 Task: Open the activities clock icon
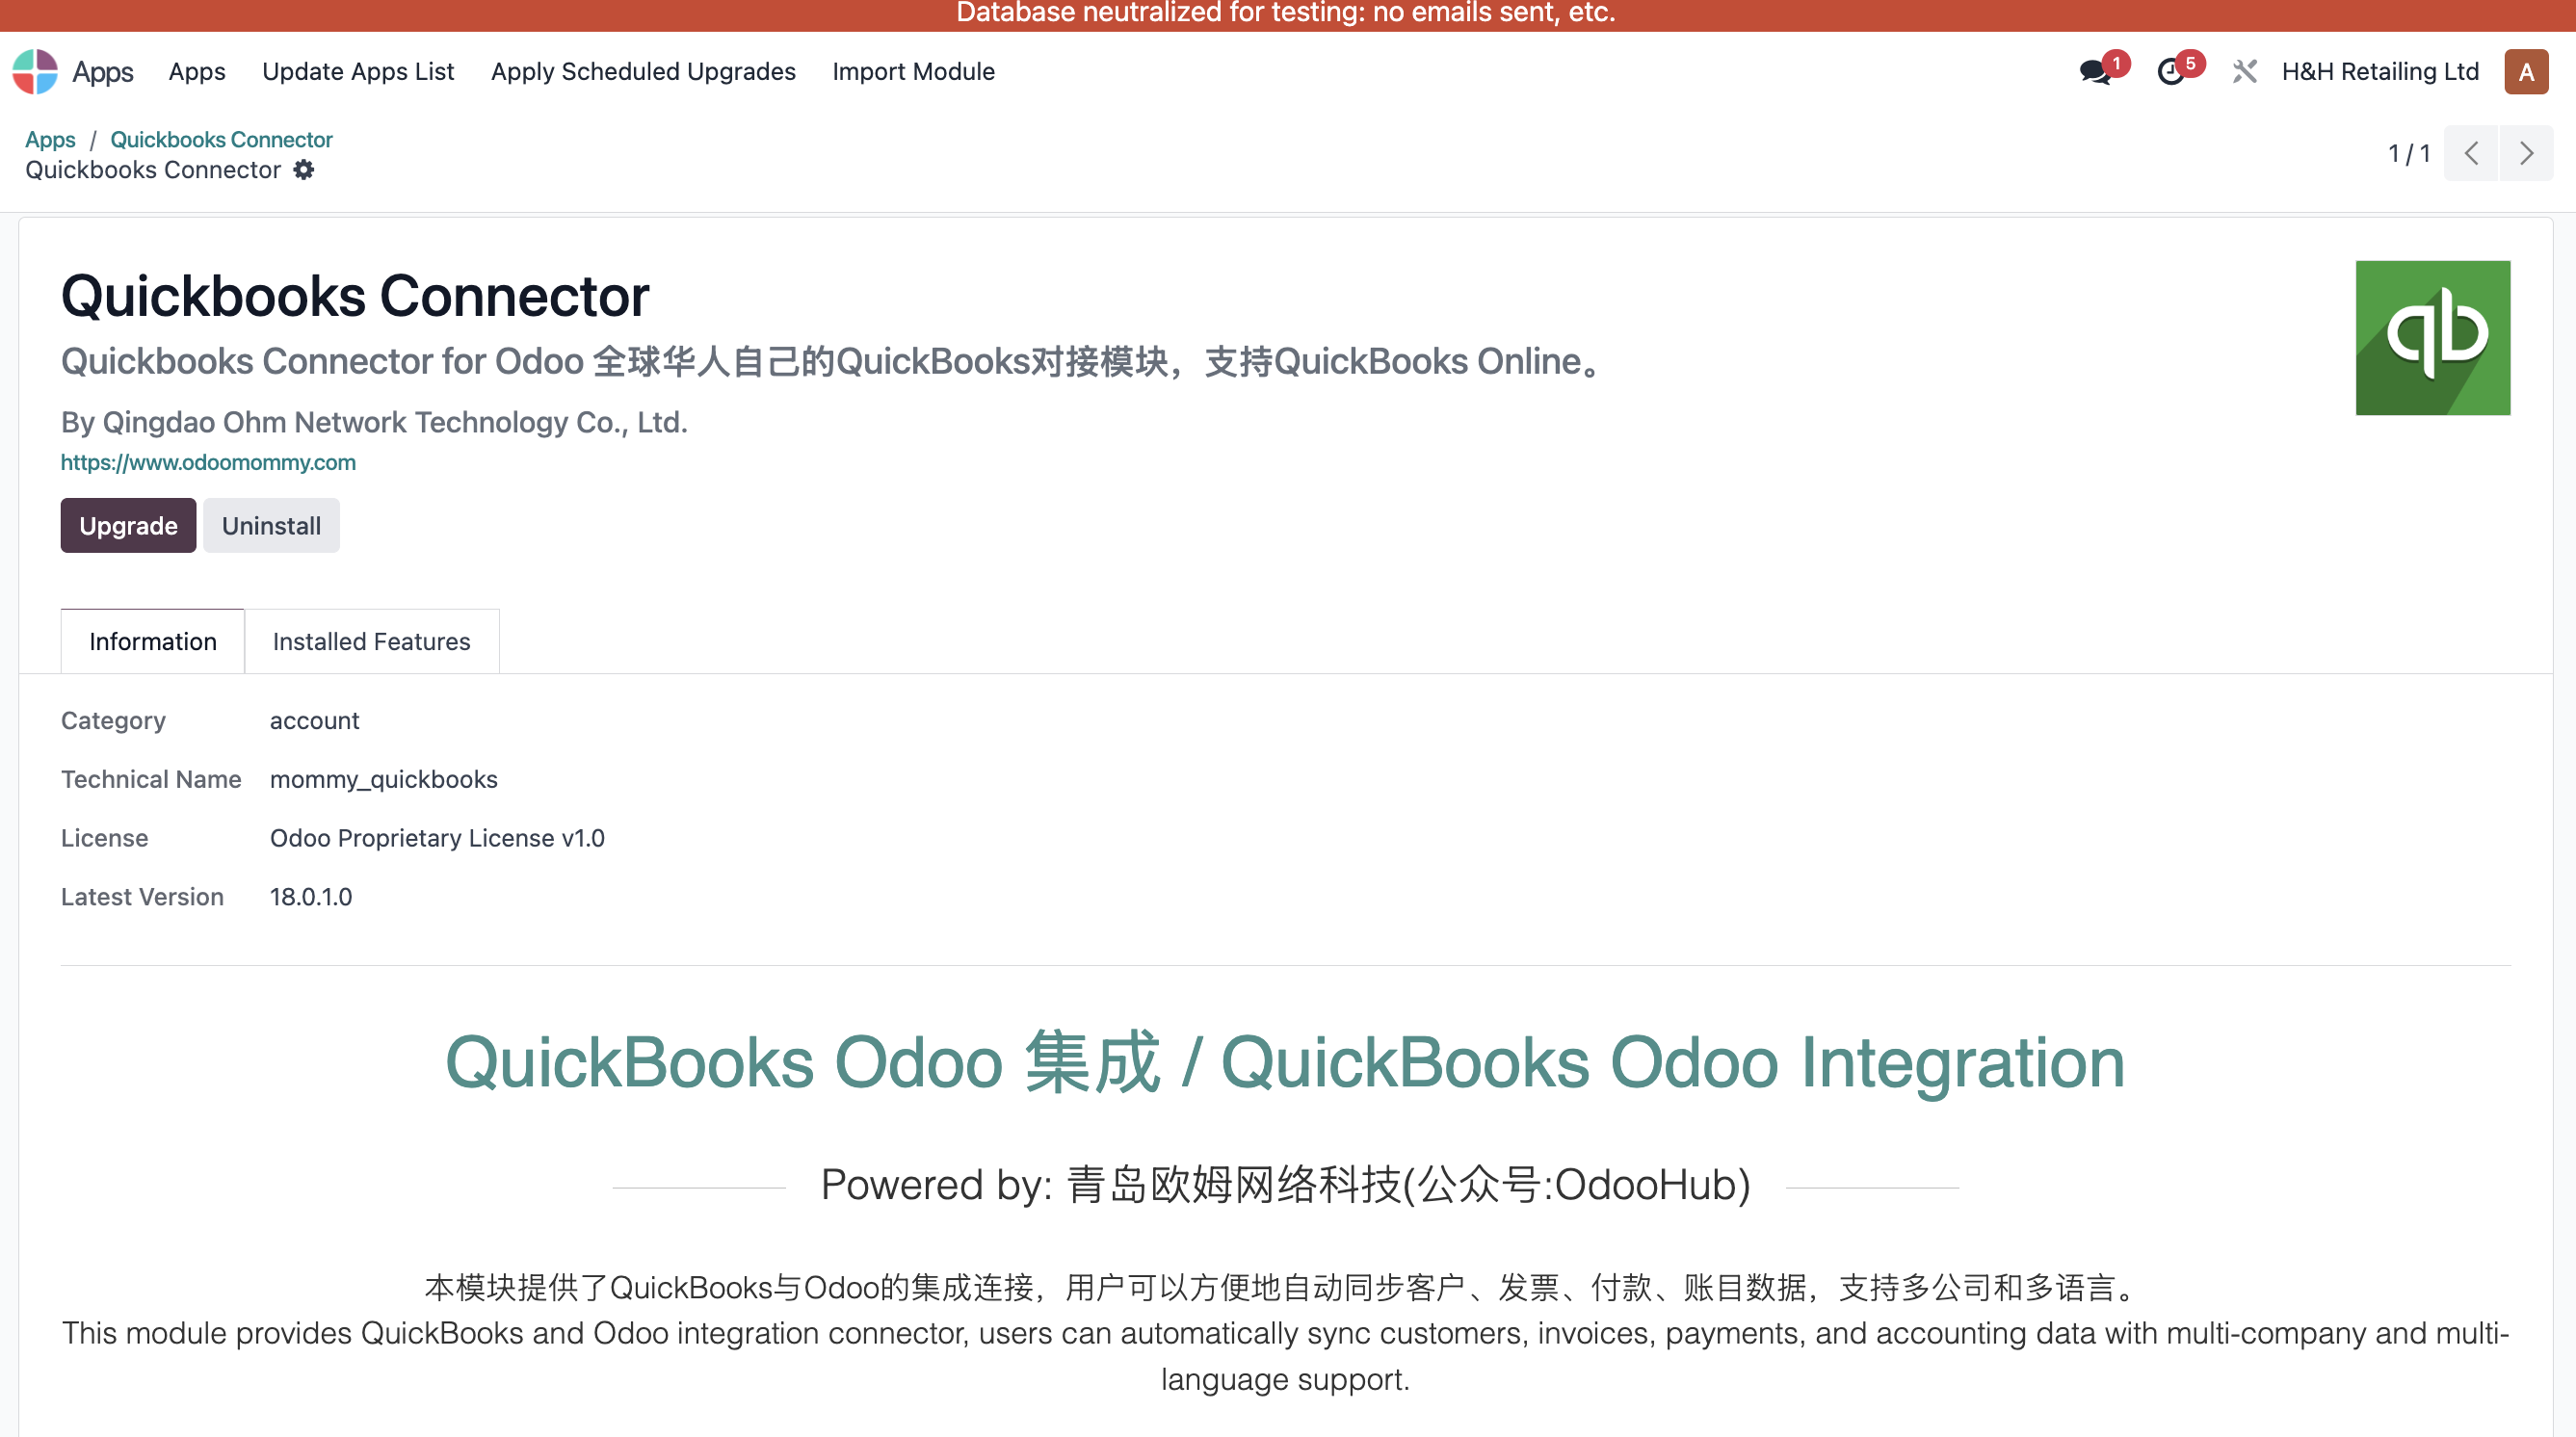tap(2171, 72)
